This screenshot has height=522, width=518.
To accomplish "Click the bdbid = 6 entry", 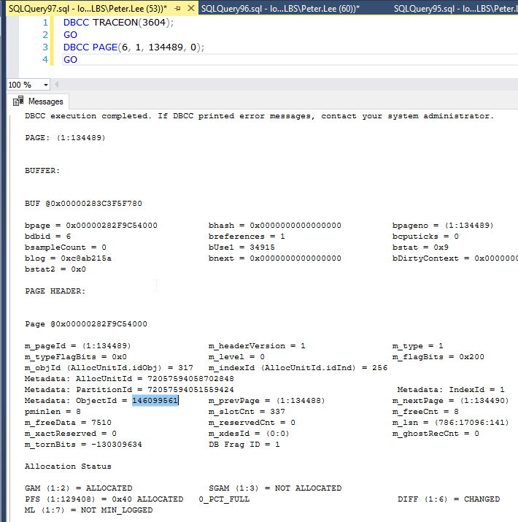I will pyautogui.click(x=47, y=236).
